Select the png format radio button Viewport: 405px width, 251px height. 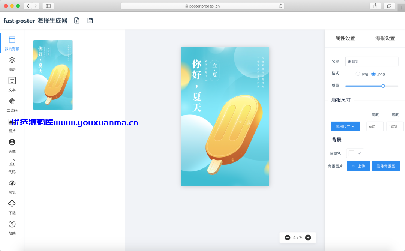point(358,74)
